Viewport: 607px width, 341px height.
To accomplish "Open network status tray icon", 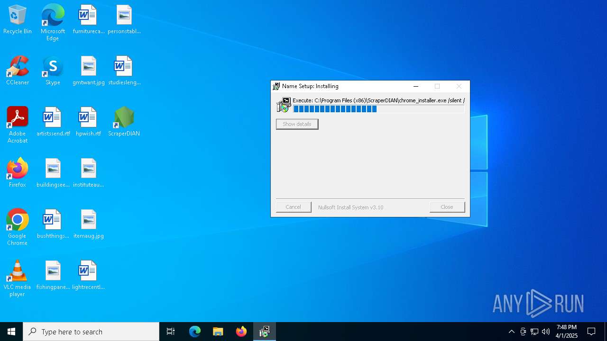I will pyautogui.click(x=534, y=332).
